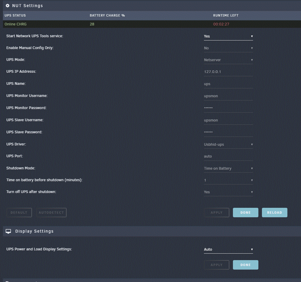Click the UPS Slave Password field
Image resolution: width=301 pixels, height=282 pixels.
228,132
